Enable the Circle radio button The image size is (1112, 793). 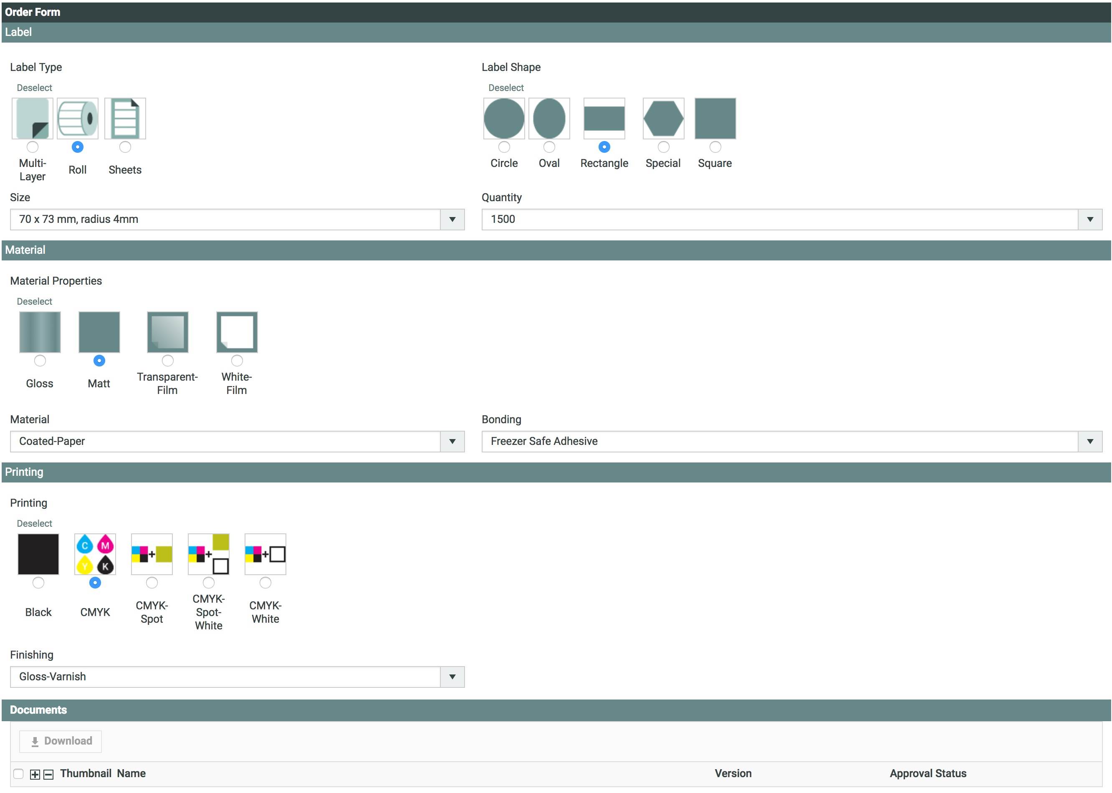pyautogui.click(x=504, y=147)
